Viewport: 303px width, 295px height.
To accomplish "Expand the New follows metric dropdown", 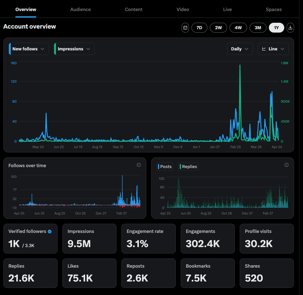I will pos(29,49).
